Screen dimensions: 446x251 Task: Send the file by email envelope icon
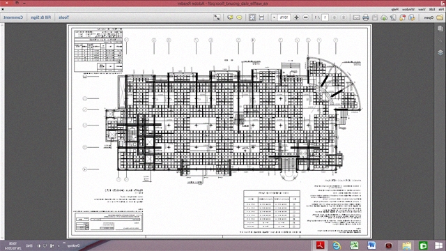pyautogui.click(x=356, y=17)
